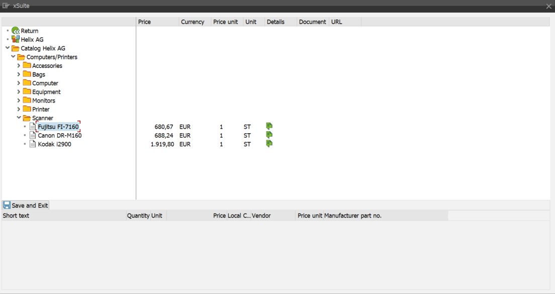Click the Save and Exit button
Screen dimensions: 555x294
coord(25,205)
